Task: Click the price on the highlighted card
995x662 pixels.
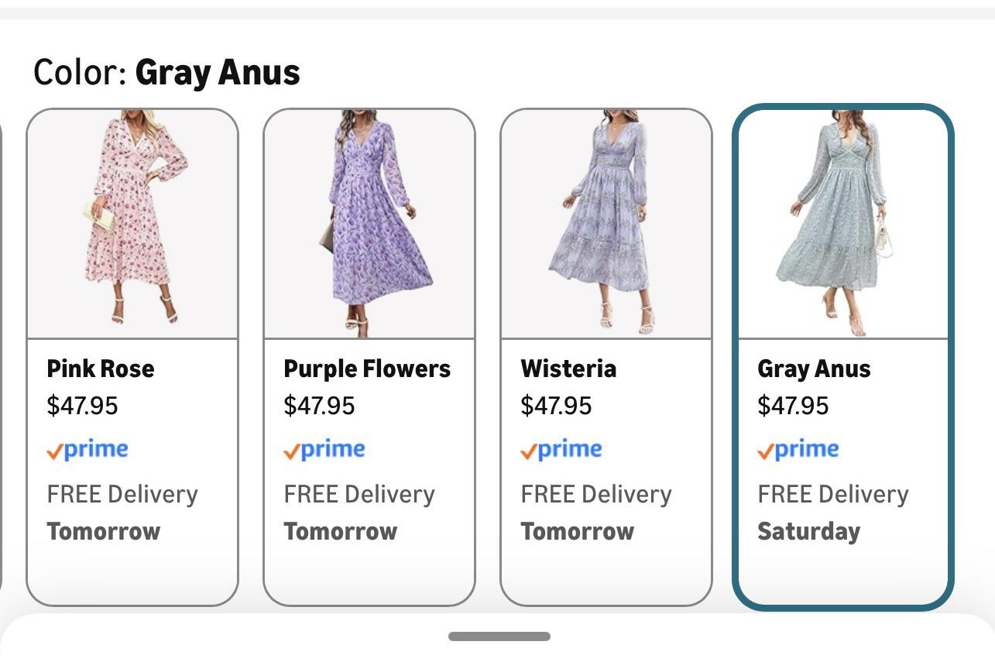Action: [794, 406]
